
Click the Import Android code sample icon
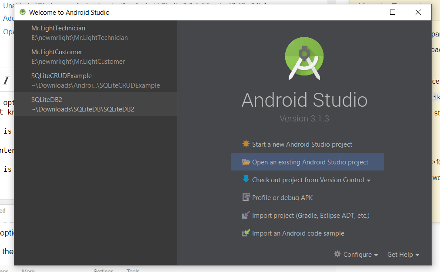pos(246,233)
